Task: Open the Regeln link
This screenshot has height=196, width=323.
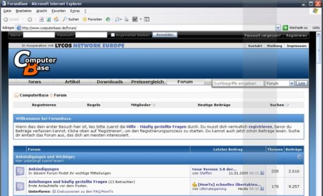Action: click(x=94, y=105)
